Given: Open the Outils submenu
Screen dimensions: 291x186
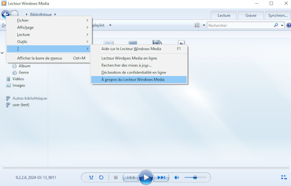Looking at the screenshot, I should [48, 42].
